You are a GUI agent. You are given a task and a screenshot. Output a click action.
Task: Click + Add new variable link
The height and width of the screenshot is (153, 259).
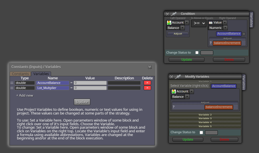[25, 95]
